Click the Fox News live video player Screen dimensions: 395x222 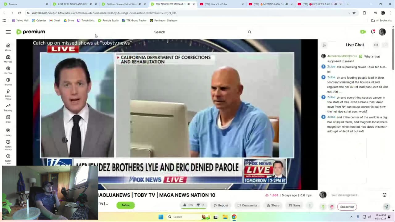[x=167, y=114]
